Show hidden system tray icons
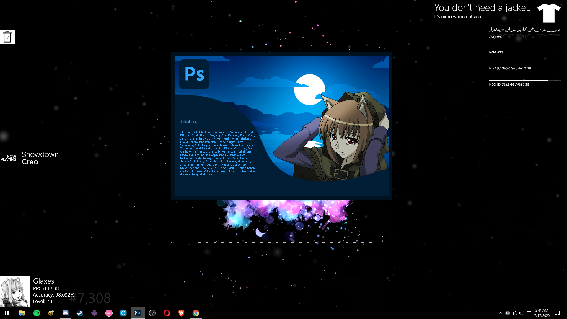 pos(501,313)
